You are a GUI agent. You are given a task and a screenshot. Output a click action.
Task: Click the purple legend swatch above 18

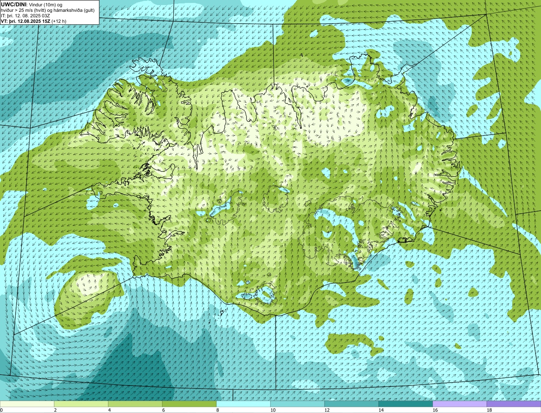pos(514,404)
